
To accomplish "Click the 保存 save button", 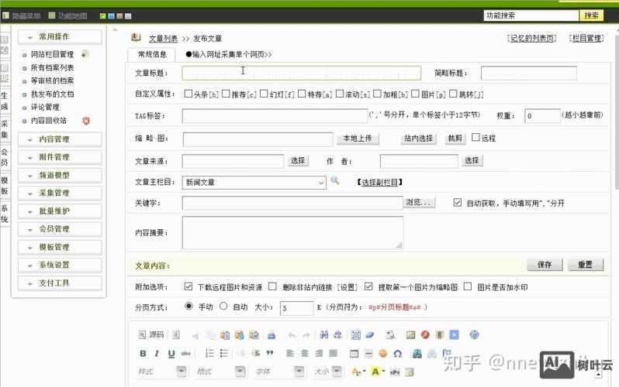I will (545, 265).
